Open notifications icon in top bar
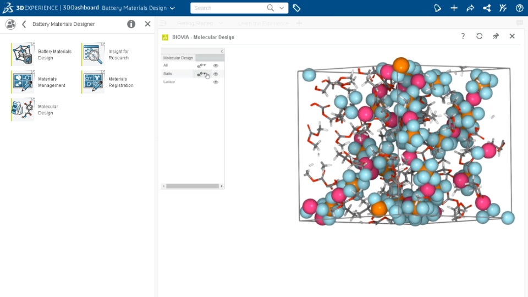Image resolution: width=528 pixels, height=297 pixels. pos(437,8)
